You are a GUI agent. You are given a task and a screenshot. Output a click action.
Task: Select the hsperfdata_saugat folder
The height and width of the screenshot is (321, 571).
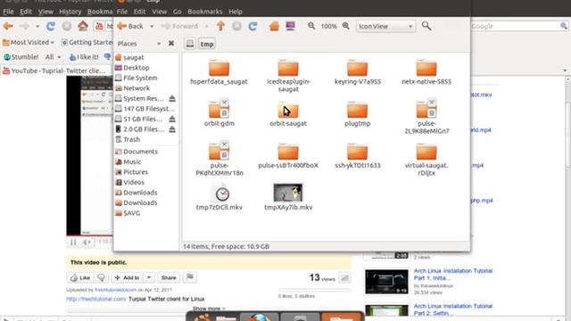pyautogui.click(x=219, y=72)
